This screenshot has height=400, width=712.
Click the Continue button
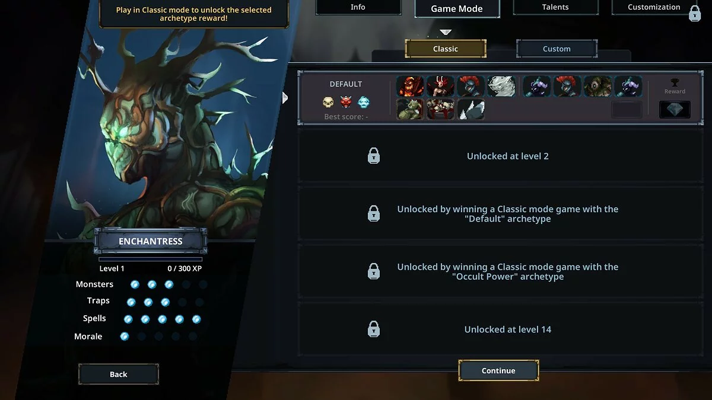coord(498,370)
